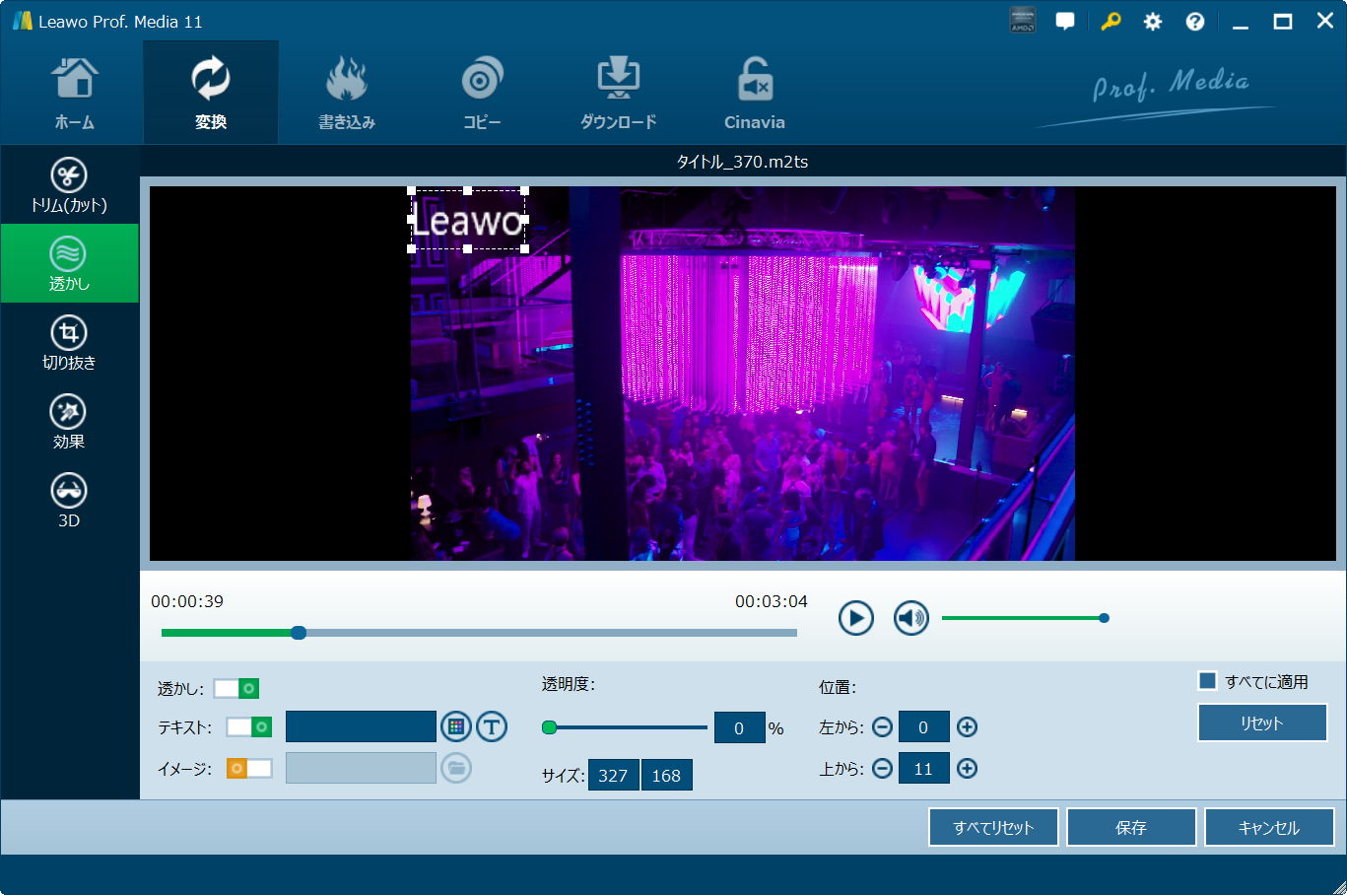This screenshot has width=1347, height=895.
Task: Open the Effect (効果) panel
Action: point(69,421)
